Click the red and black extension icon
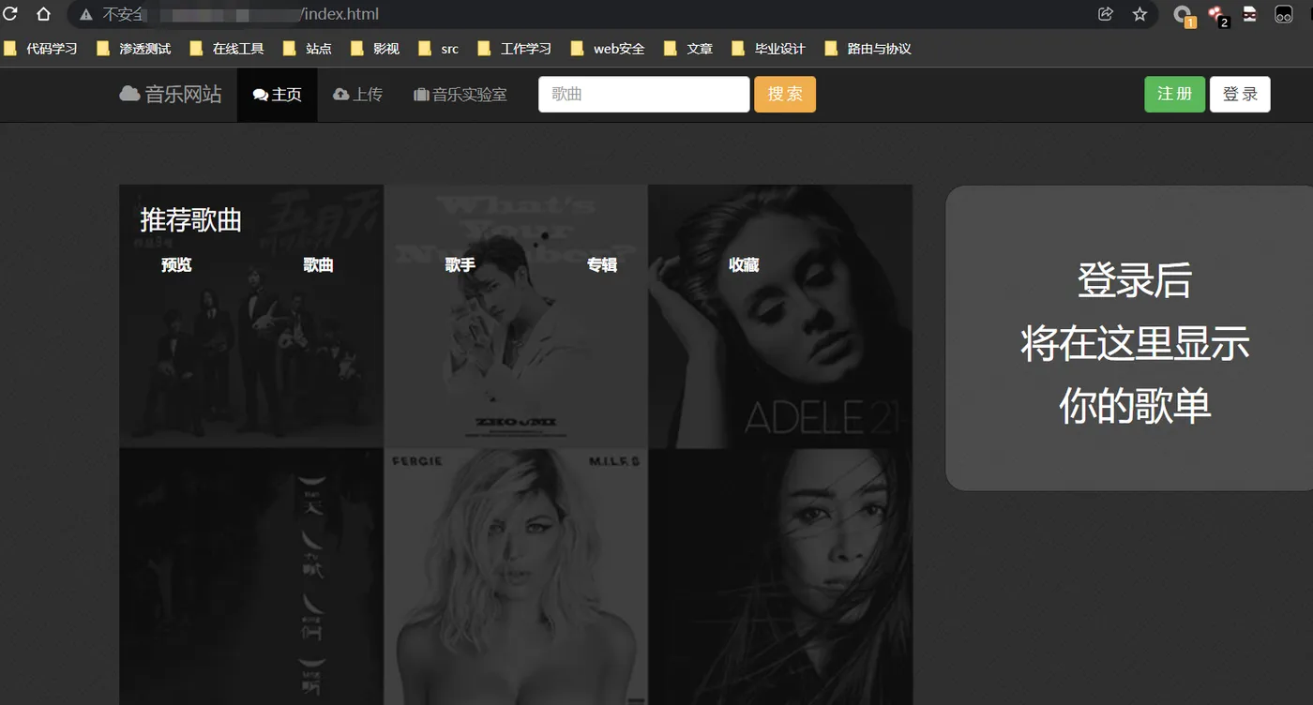The image size is (1313, 705). (1249, 14)
